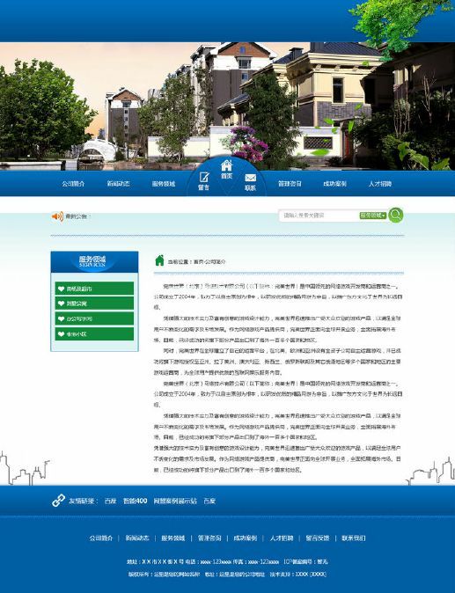Viewport: 455px width, 593px height.
Task: Click the chain link icon beside 友情链接
Action: [x=58, y=501]
